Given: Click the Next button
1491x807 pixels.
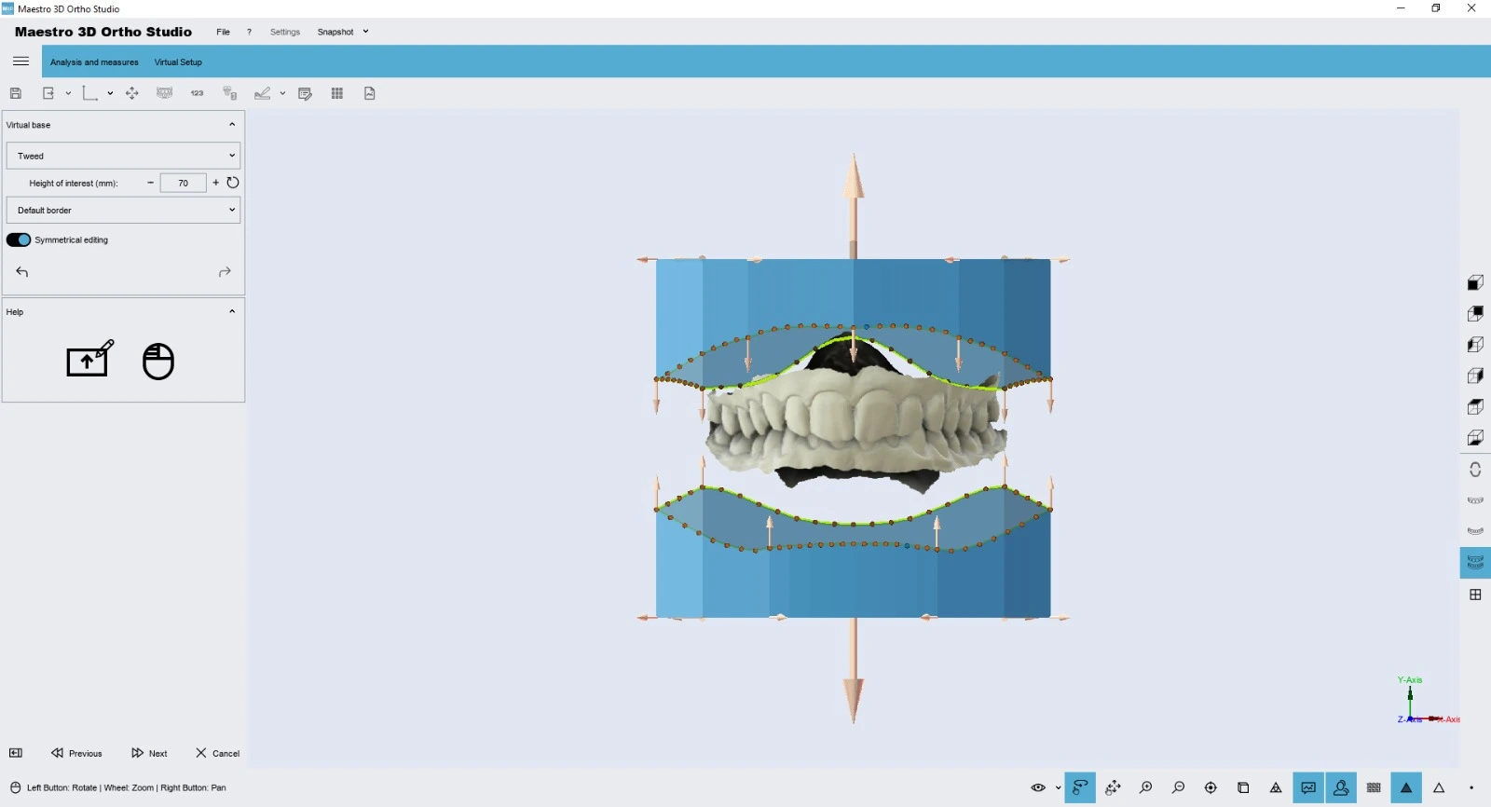Looking at the screenshot, I should [150, 753].
